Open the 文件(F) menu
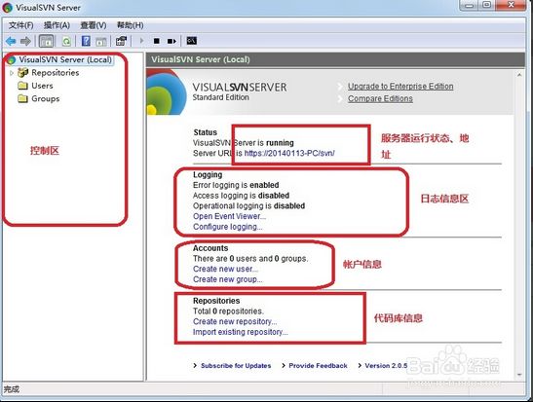The image size is (533, 402). click(x=20, y=25)
